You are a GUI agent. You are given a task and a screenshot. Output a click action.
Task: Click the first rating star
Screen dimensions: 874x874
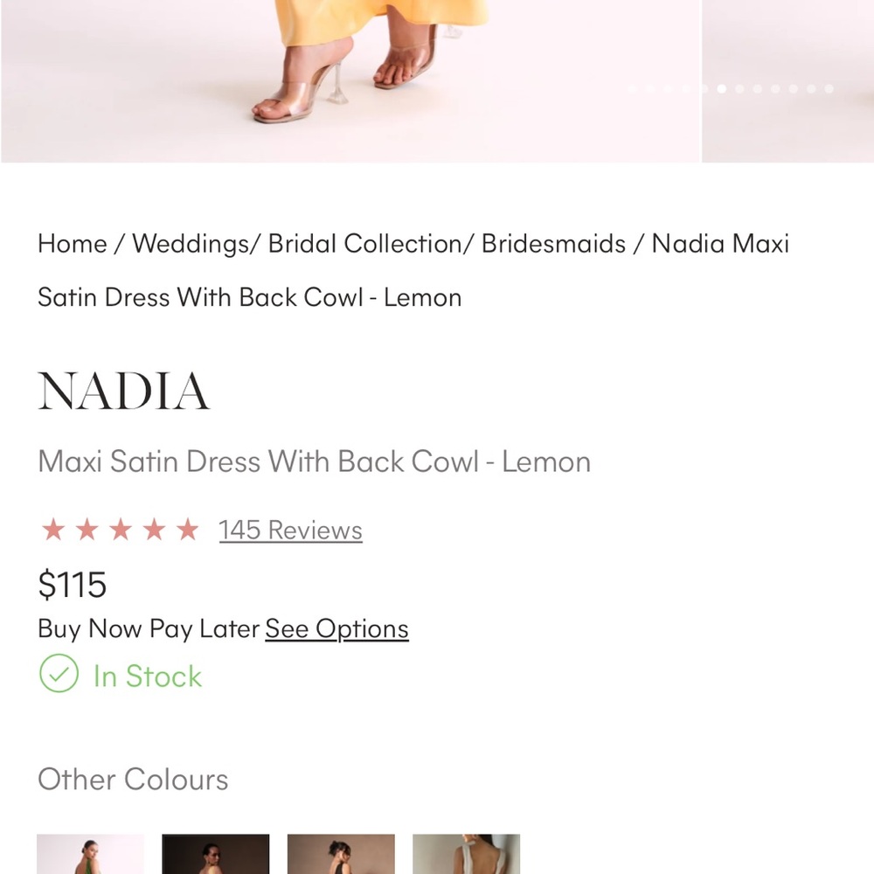[x=53, y=530]
